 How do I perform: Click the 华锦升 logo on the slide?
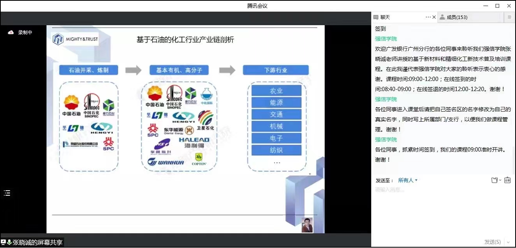pos(162,146)
